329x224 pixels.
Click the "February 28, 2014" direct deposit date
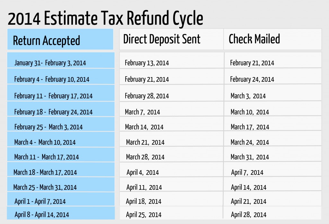click(147, 96)
